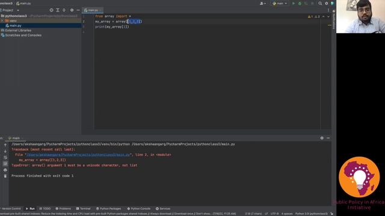This screenshot has width=385, height=216.
Task: Open Python Console tool window
Action: 139,209
